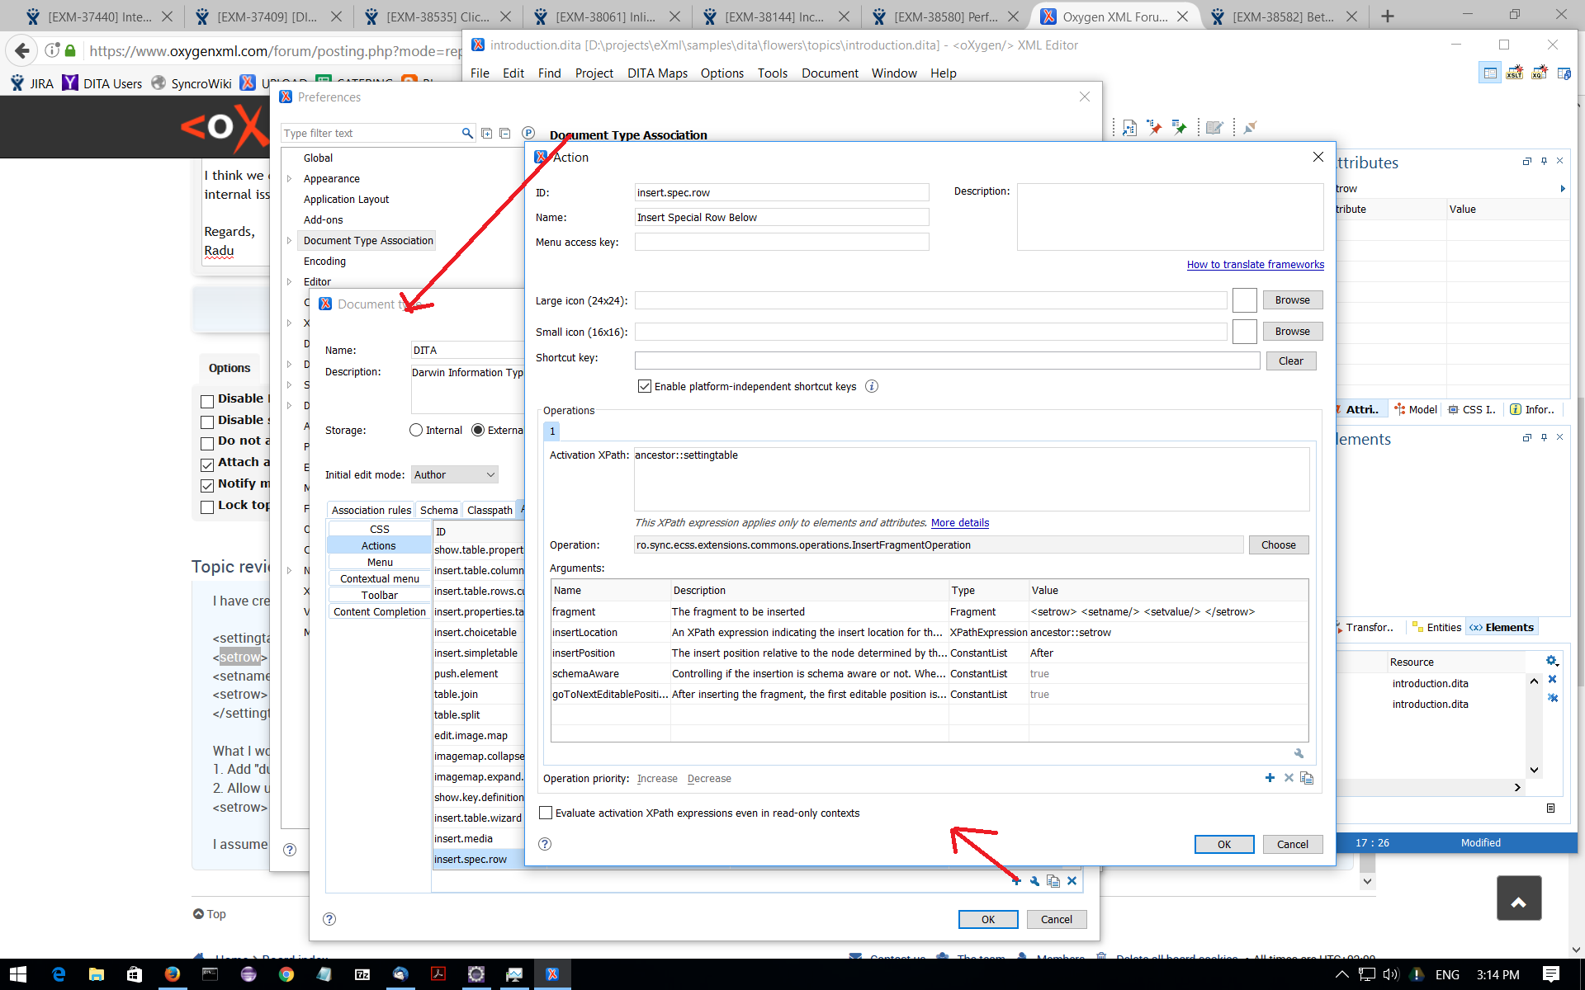Click green pushpin toolbar icon in oXygen
1585x990 pixels.
(1179, 127)
